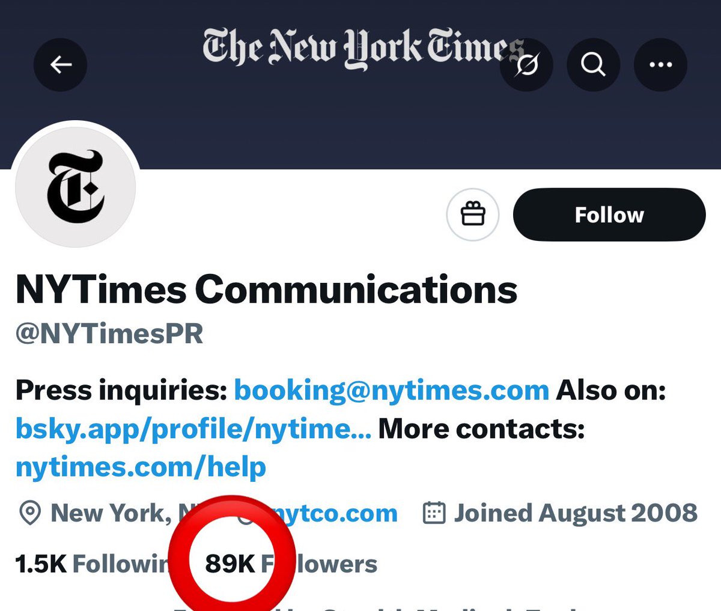Tap the gift subscription icon
This screenshot has width=721, height=611.
click(473, 214)
